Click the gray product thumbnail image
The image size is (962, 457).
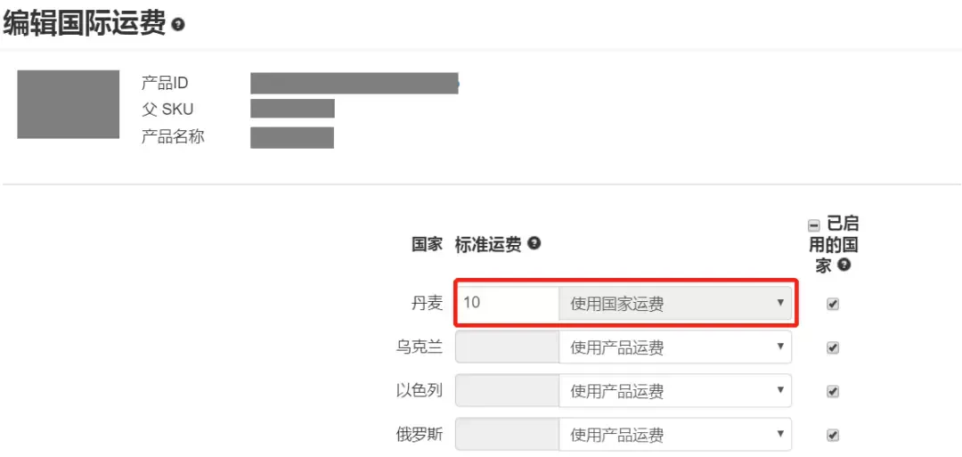point(68,104)
